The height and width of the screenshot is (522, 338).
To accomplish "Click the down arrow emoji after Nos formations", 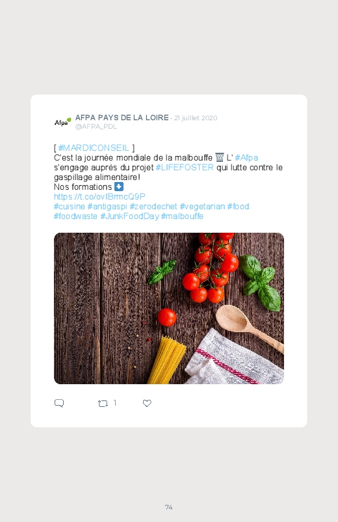I will click(119, 187).
